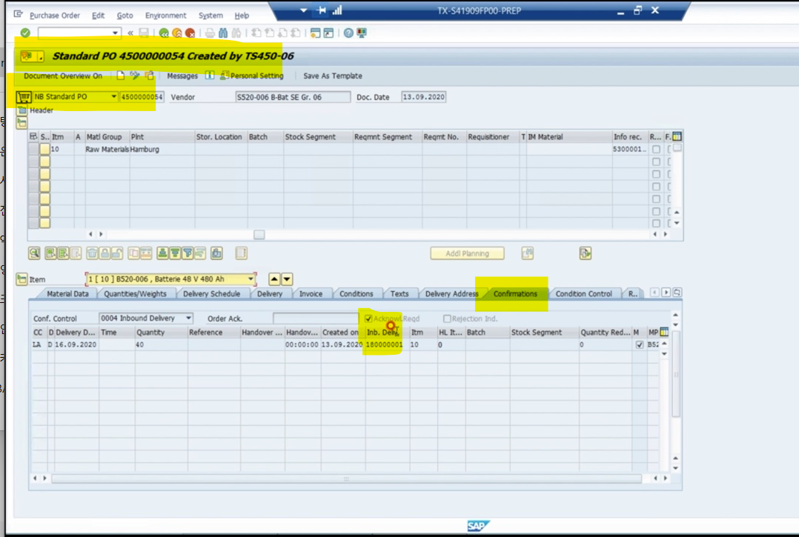Click the blue info icon beside Messages
This screenshot has height=537, width=799.
210,76
